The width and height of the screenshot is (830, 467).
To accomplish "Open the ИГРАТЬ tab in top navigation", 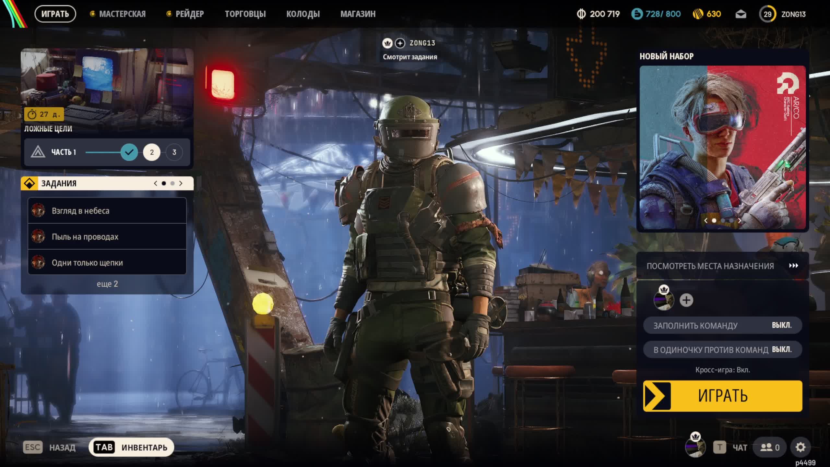I will point(55,14).
